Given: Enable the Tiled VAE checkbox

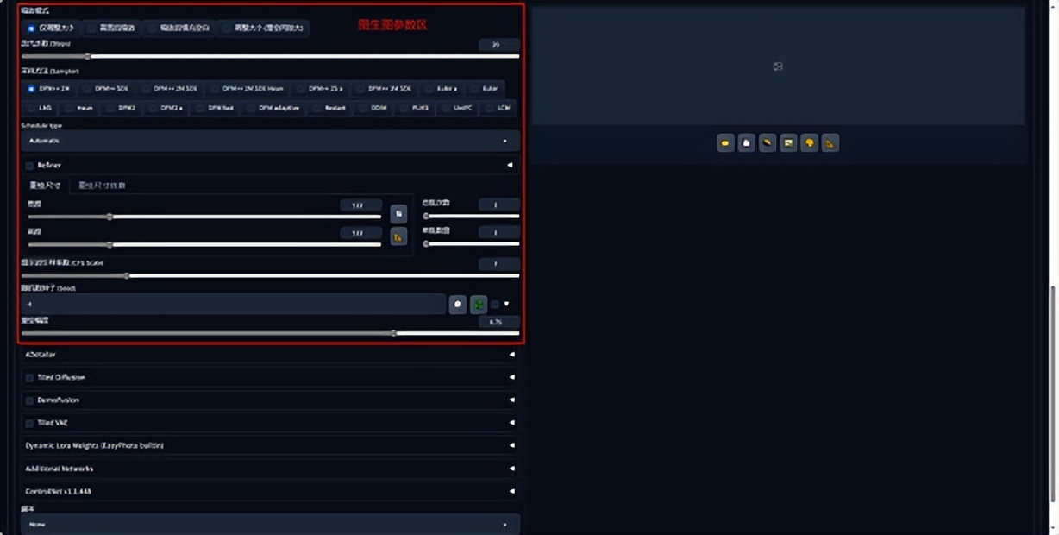Looking at the screenshot, I should coord(29,423).
